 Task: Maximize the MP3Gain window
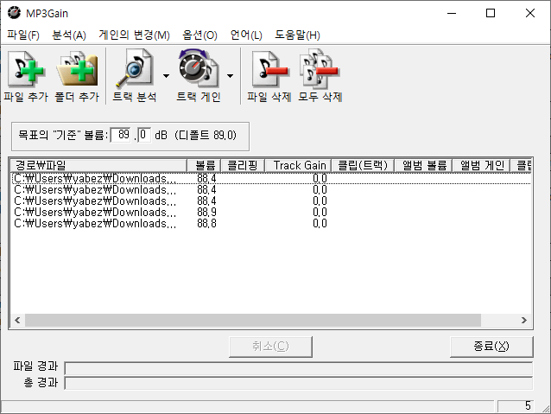[x=491, y=13]
